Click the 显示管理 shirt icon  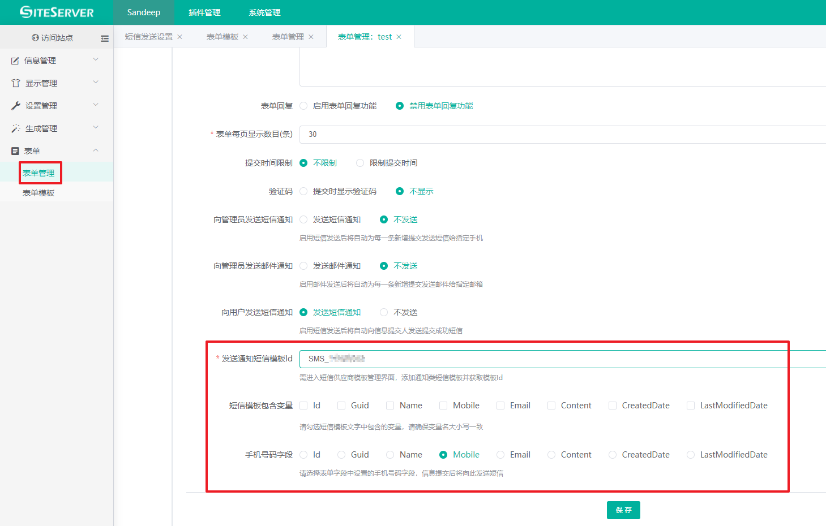16,83
